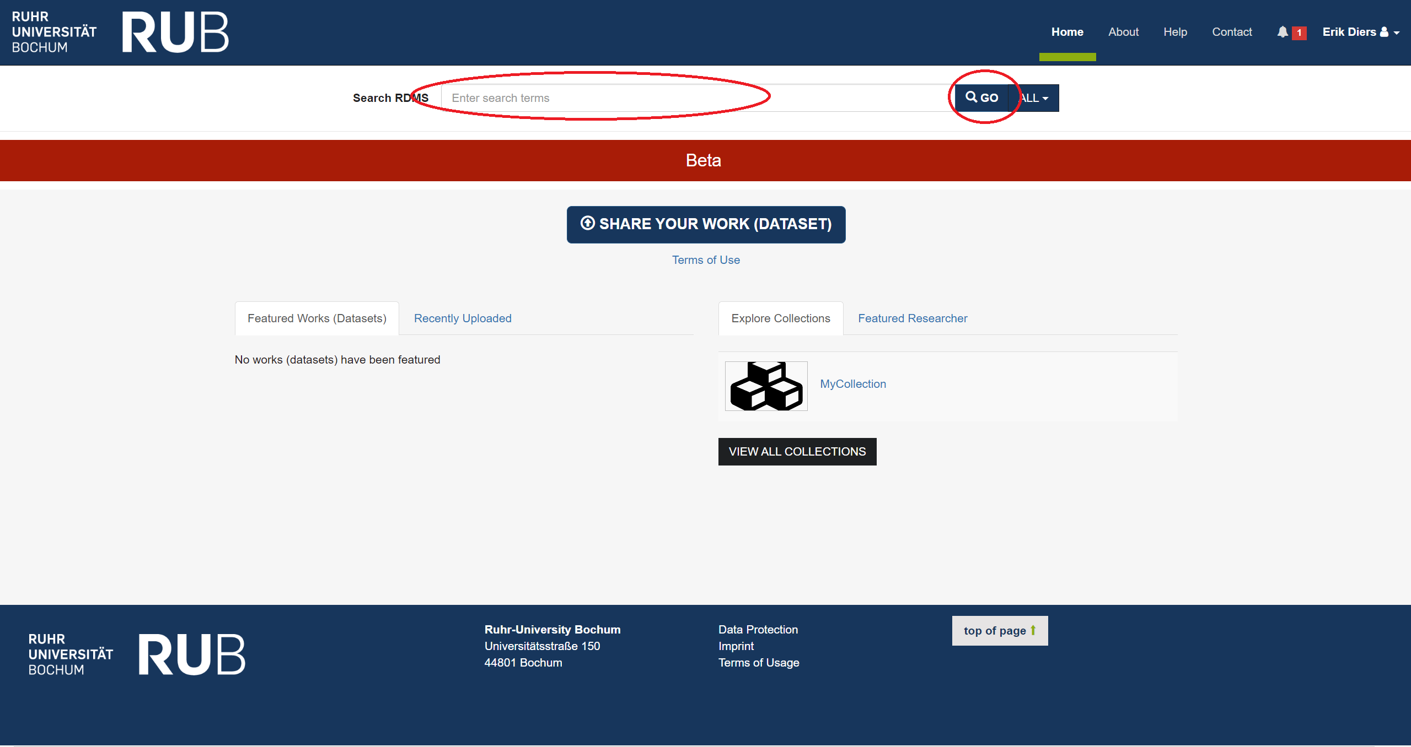Click the top of page button
The width and height of the screenshot is (1411, 747).
(x=1000, y=631)
